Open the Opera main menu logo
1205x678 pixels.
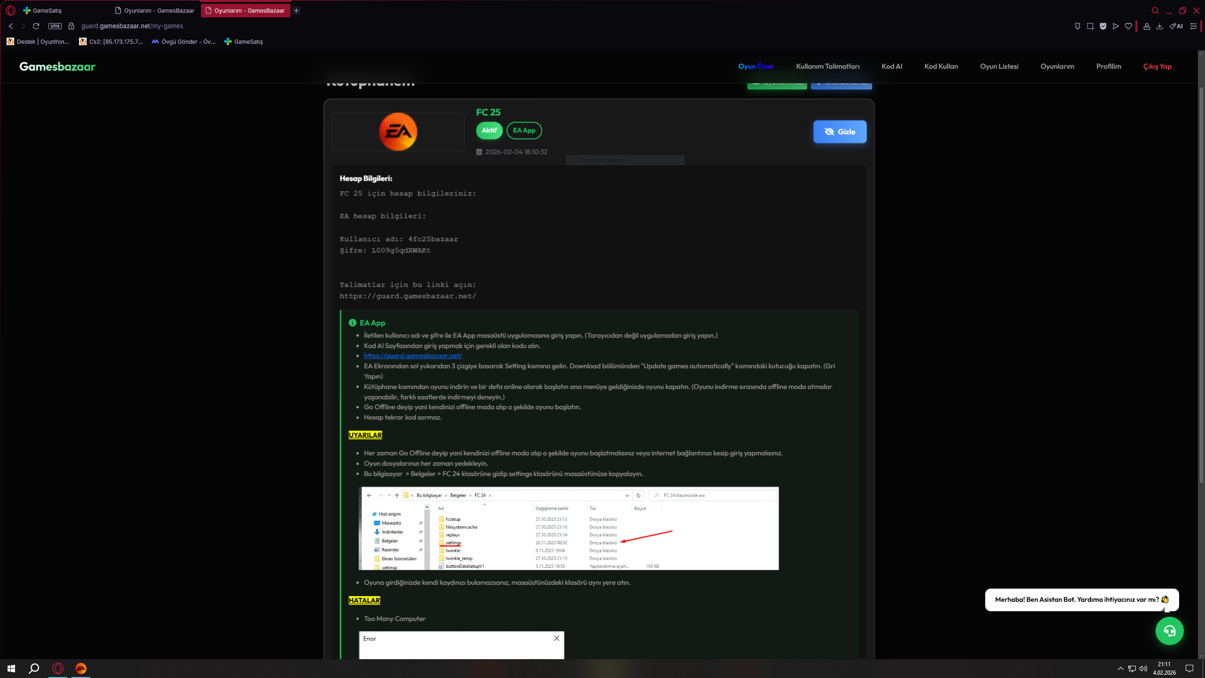[11, 10]
